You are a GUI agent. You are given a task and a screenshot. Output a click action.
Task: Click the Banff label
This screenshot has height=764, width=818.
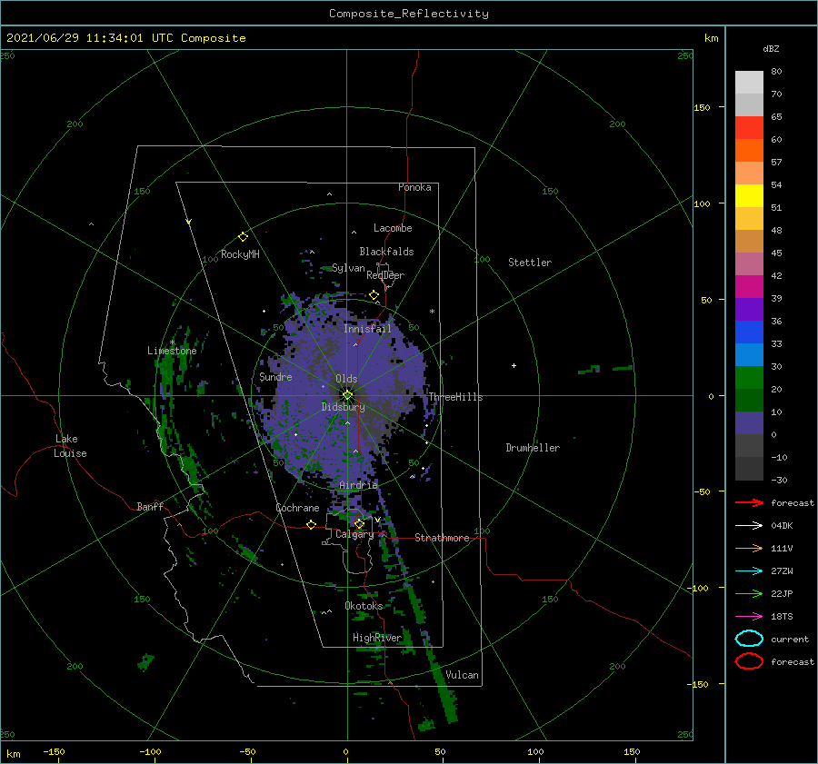pyautogui.click(x=150, y=506)
